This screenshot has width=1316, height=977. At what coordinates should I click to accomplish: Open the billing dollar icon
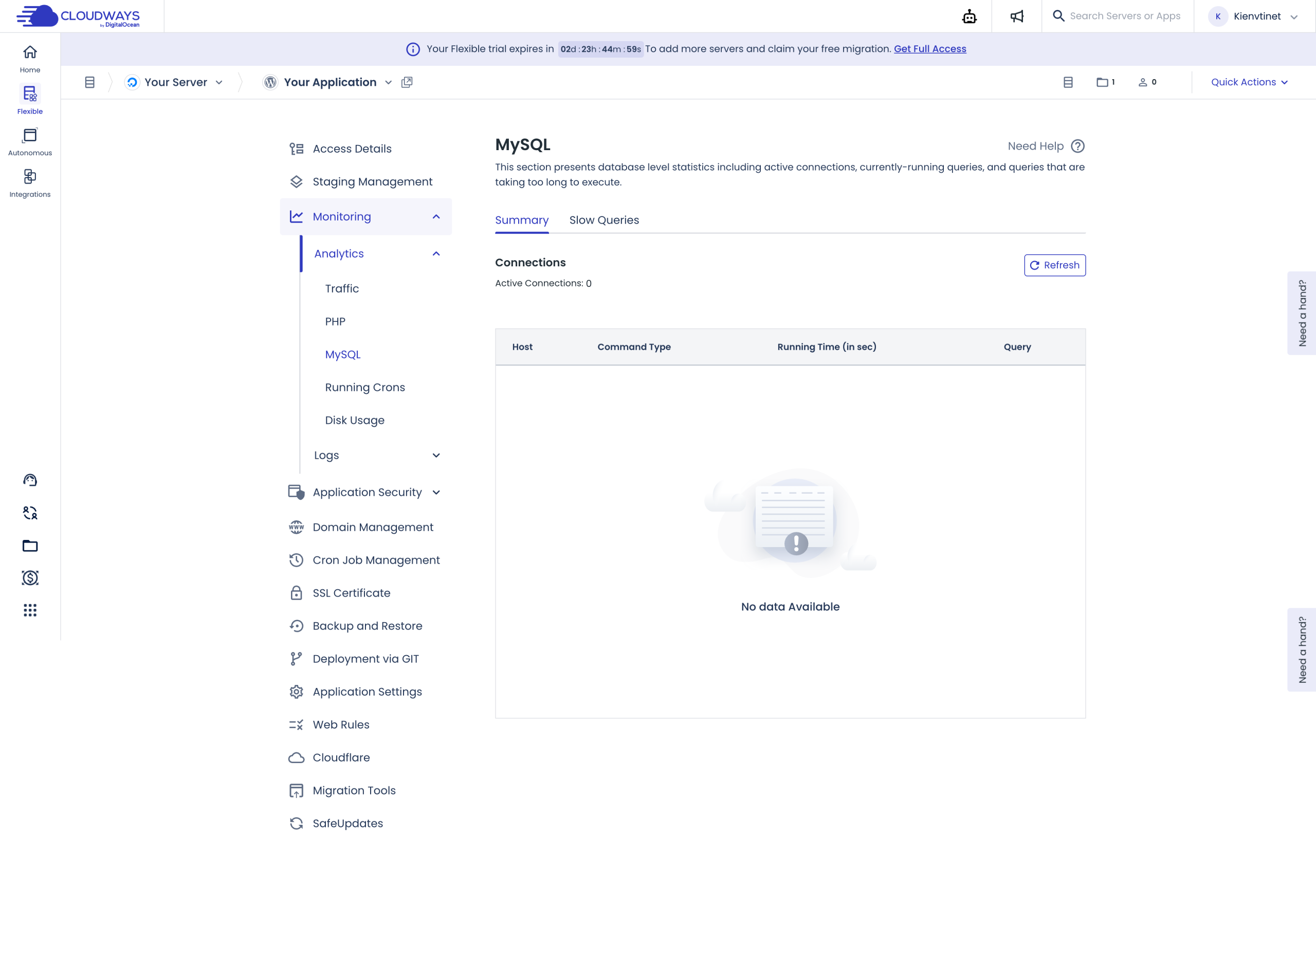pyautogui.click(x=30, y=577)
